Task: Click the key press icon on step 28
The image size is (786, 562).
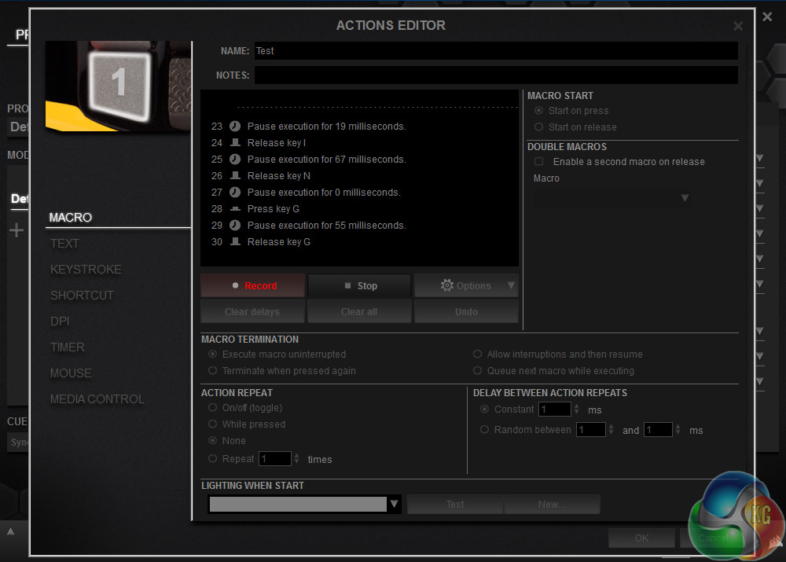Action: point(234,209)
